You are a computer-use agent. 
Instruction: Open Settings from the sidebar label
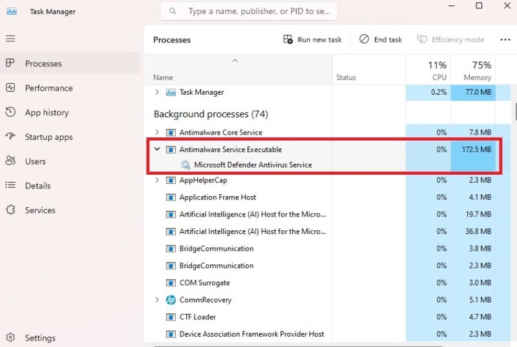point(40,338)
